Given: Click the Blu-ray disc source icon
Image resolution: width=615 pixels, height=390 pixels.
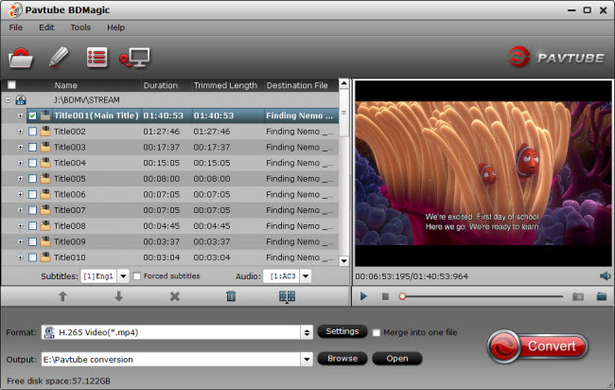Looking at the screenshot, I should click(x=21, y=100).
